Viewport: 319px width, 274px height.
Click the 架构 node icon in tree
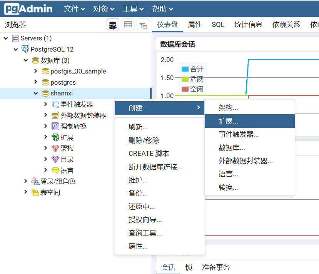click(x=55, y=148)
